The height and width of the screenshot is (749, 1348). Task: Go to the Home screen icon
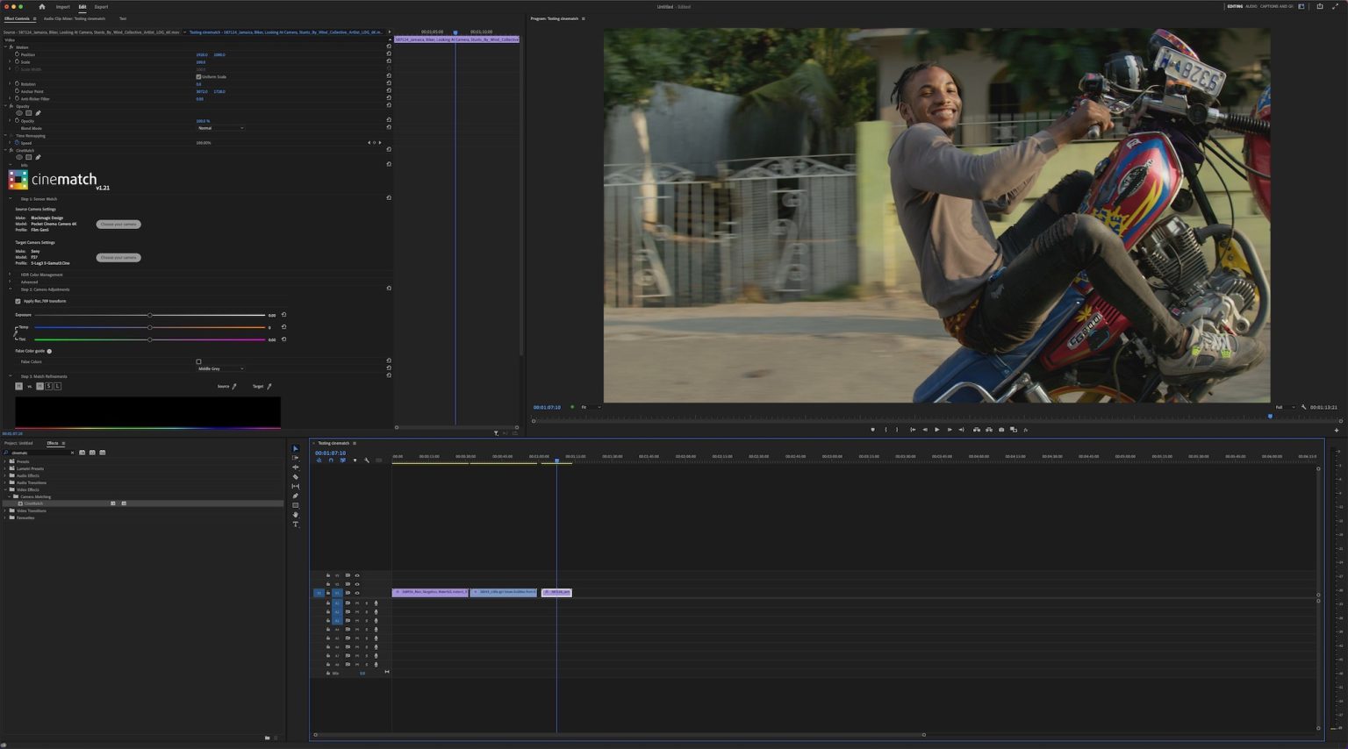tap(41, 6)
